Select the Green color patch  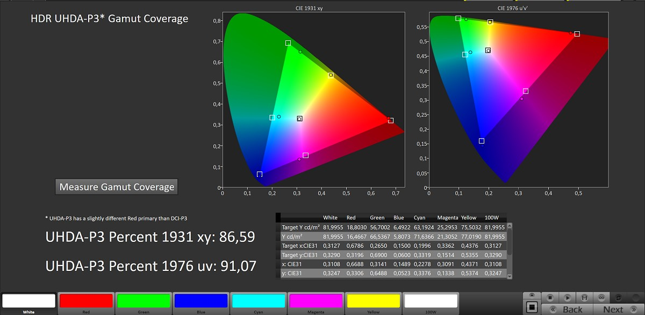[144, 300]
